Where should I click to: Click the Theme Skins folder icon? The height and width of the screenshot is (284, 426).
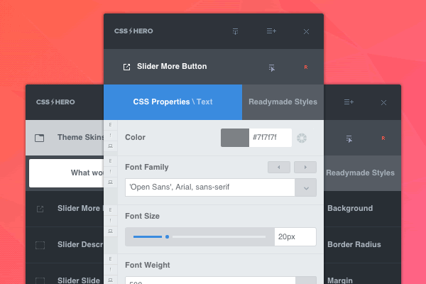[39, 138]
